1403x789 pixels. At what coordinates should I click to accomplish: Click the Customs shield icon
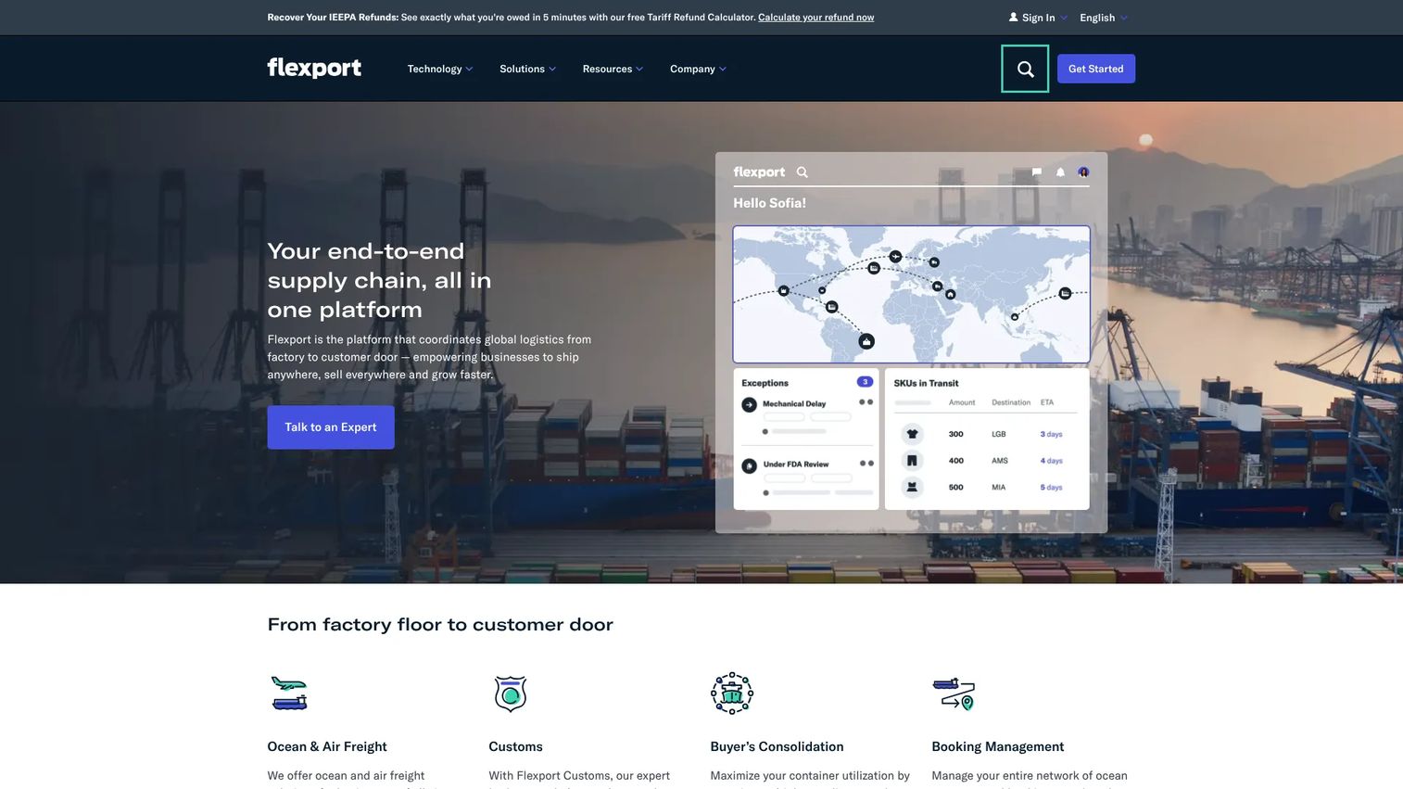[511, 694]
